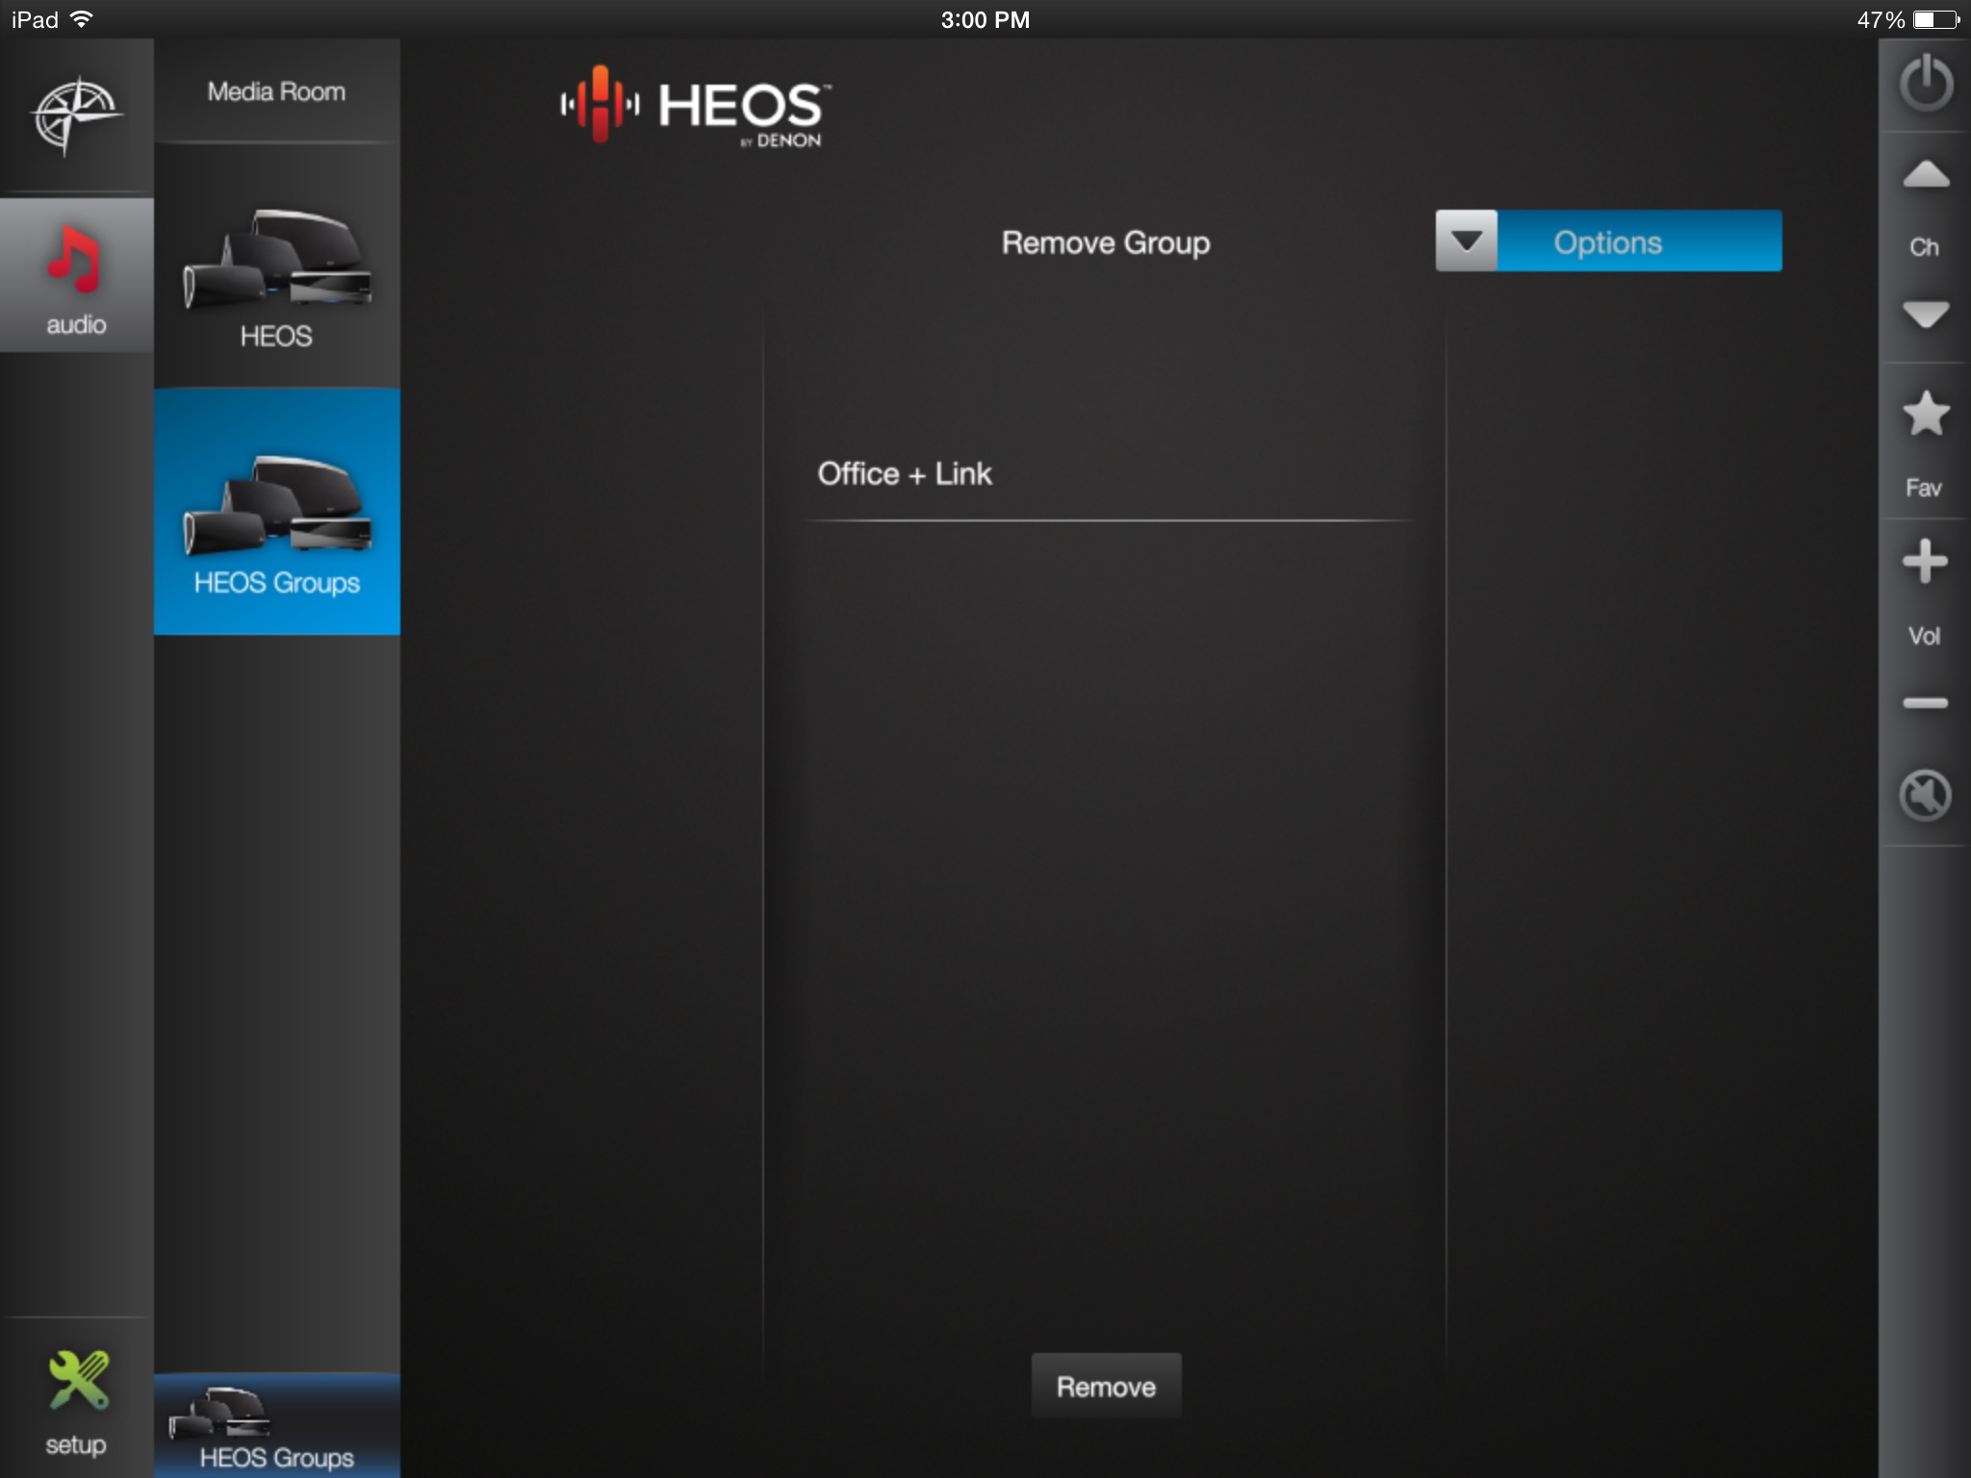Viewport: 1971px width, 1478px height.
Task: Decrease volume with the minus icon
Action: [x=1925, y=703]
